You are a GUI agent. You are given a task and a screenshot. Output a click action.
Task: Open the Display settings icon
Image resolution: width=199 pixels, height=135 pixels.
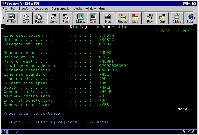click(x=81, y=18)
